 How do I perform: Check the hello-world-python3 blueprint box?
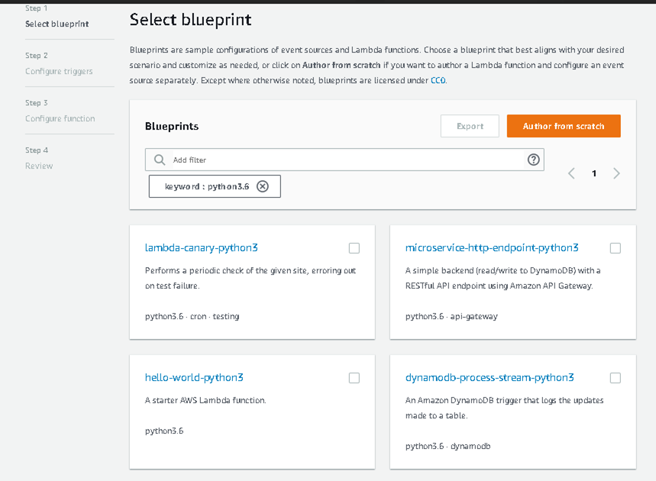354,378
